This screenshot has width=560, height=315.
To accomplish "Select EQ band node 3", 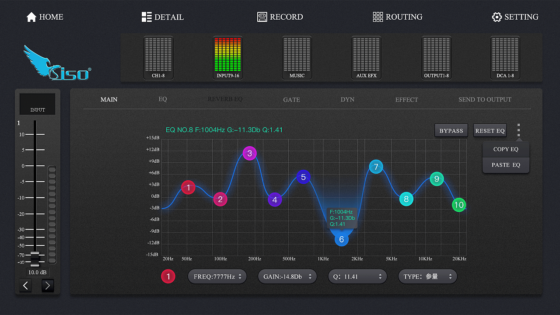I will pos(250,153).
